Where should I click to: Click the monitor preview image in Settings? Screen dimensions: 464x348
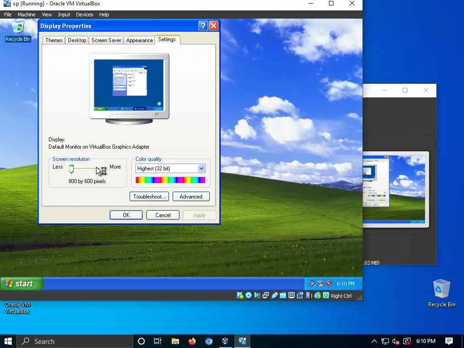pos(129,88)
